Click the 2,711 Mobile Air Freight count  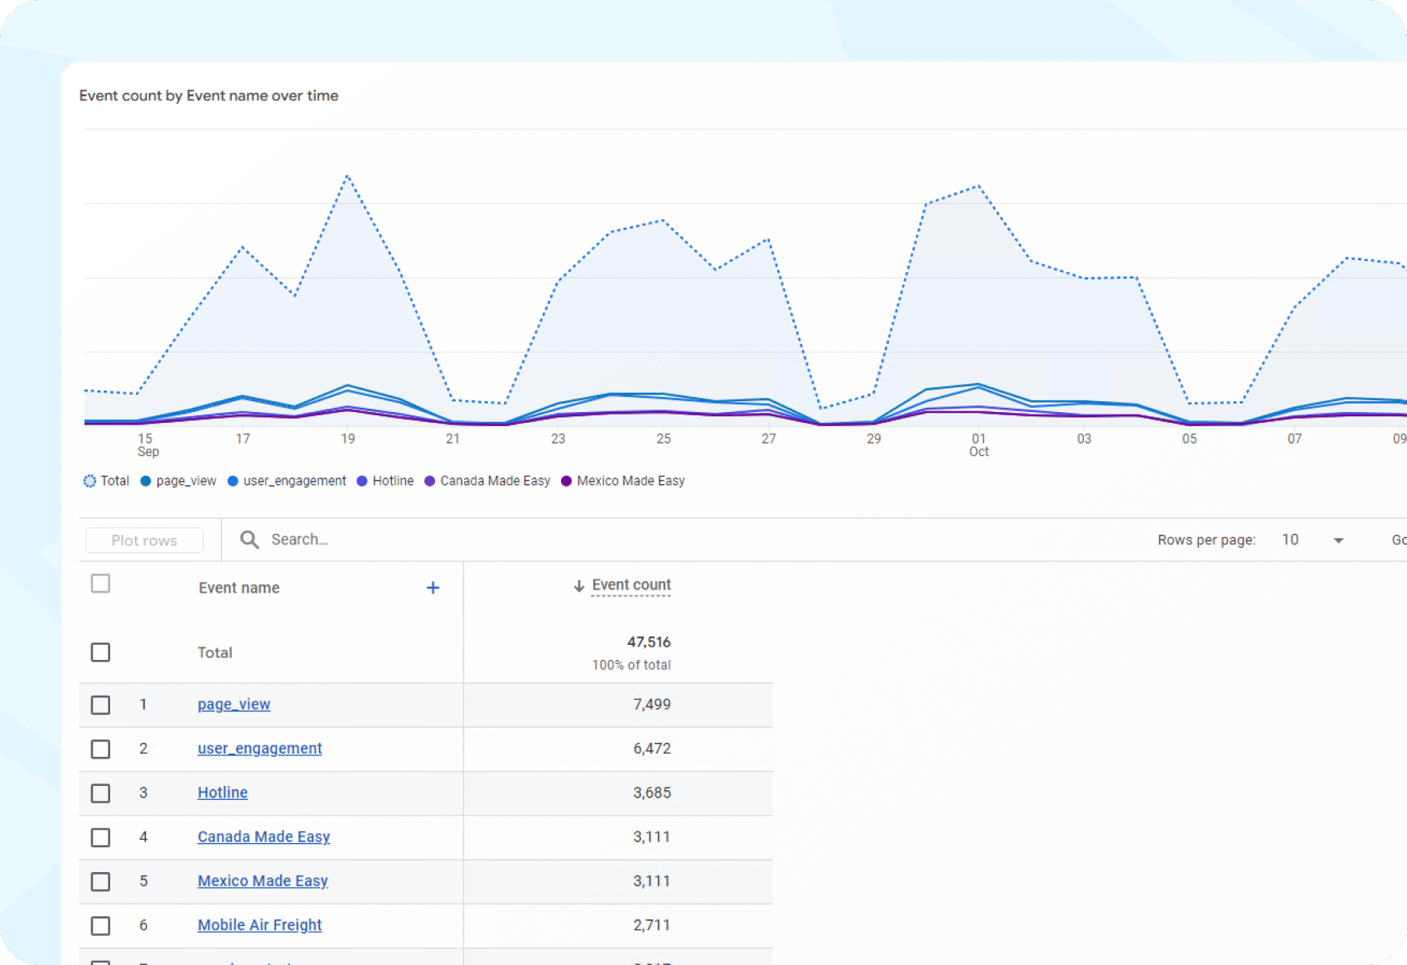[652, 925]
